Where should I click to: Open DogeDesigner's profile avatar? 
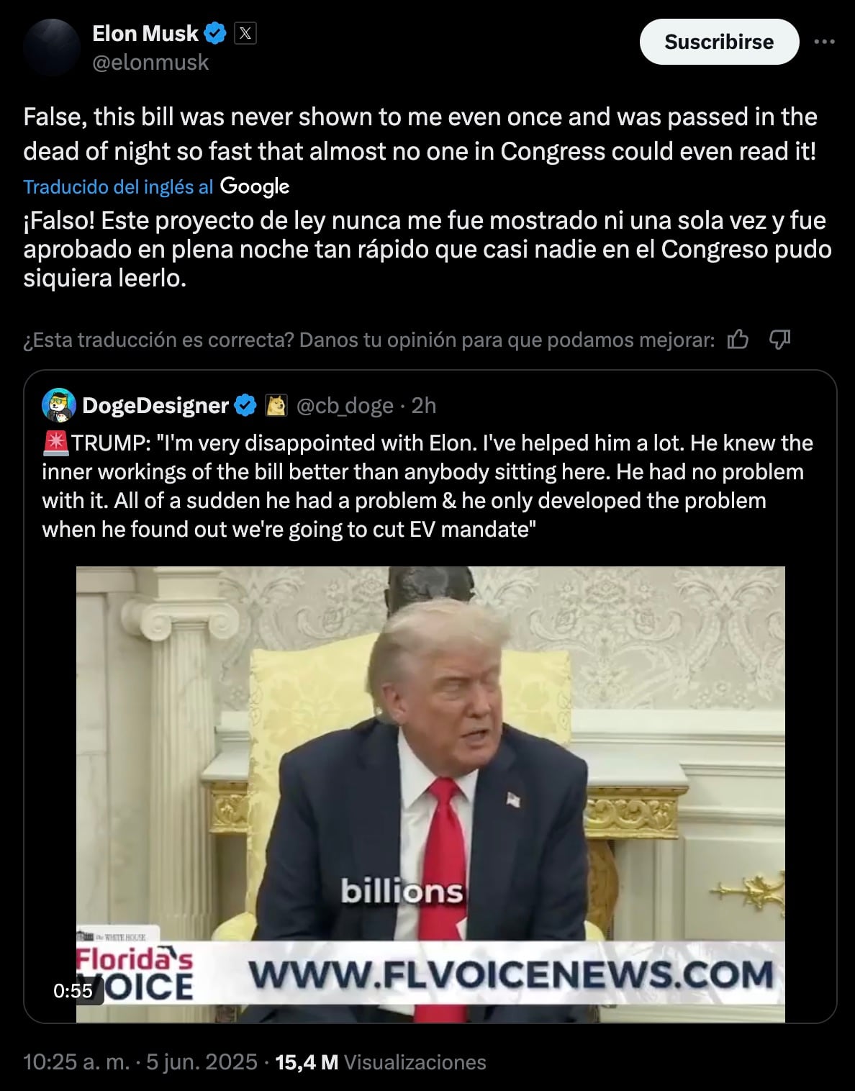click(x=59, y=405)
